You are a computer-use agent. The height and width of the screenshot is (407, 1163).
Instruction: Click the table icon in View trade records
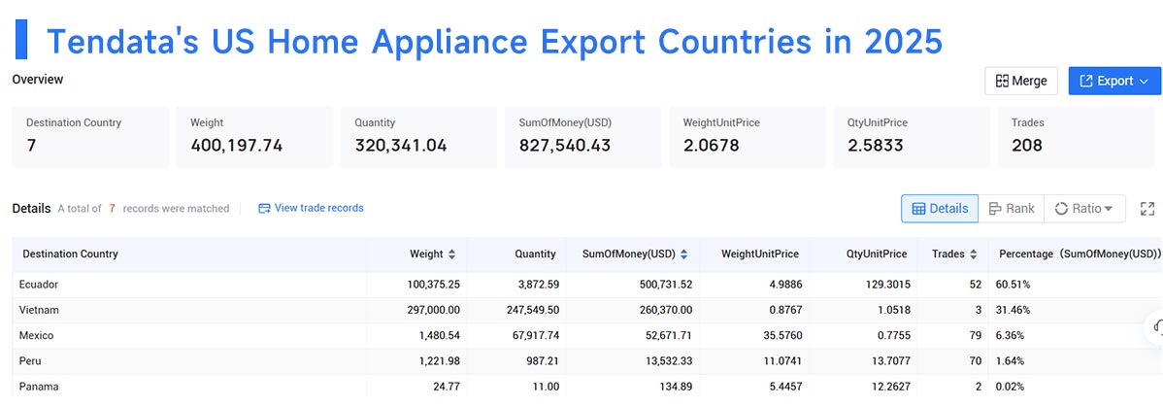click(x=264, y=209)
